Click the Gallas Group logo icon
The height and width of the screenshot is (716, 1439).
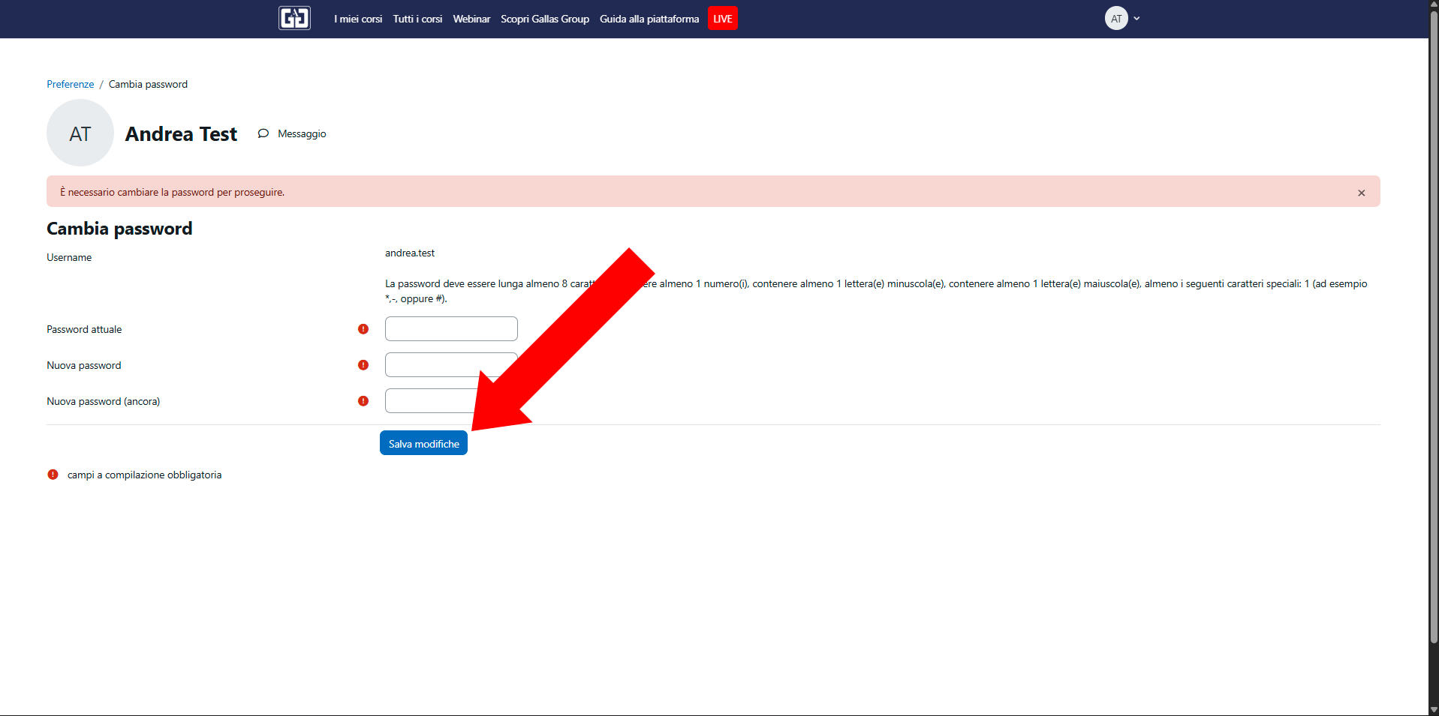(294, 18)
